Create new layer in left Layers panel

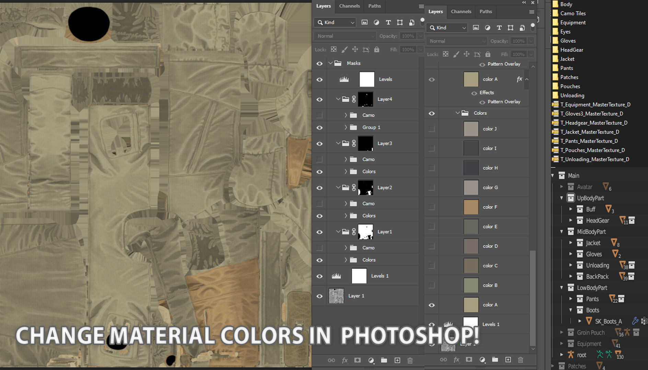click(x=397, y=360)
